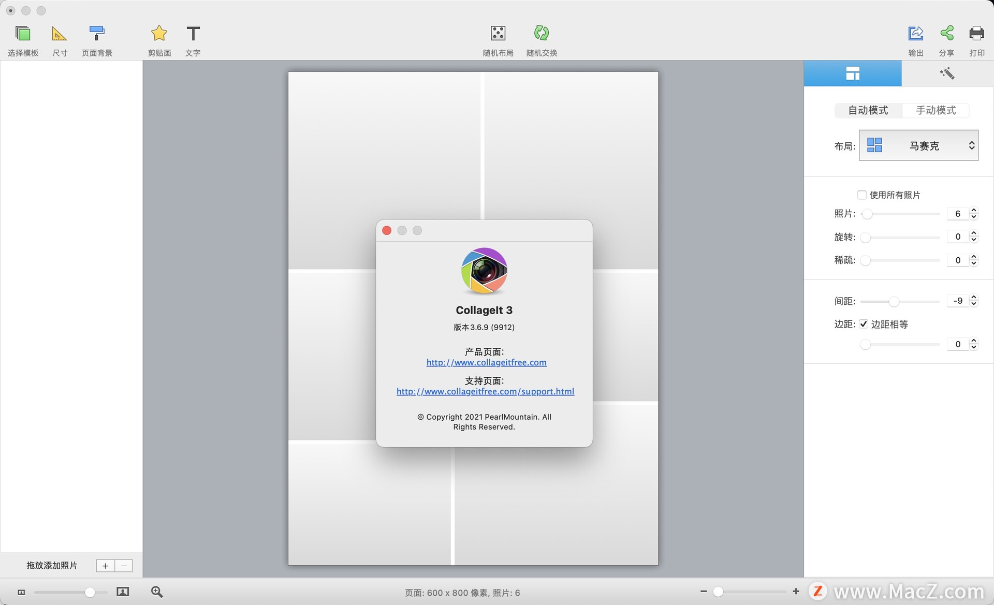Click the 稀疏 stepper arrows
This screenshot has height=605, width=994.
tap(974, 260)
